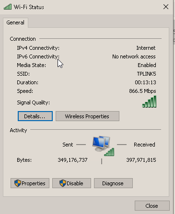Close the window with the X button
175x214 pixels.
[166, 7]
